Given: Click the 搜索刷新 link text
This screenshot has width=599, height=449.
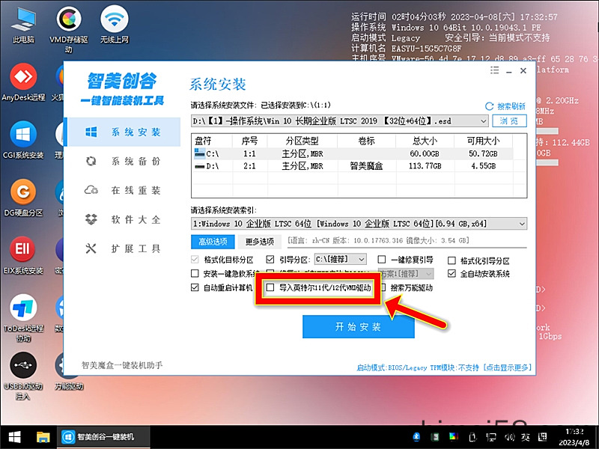Looking at the screenshot, I should (511, 106).
